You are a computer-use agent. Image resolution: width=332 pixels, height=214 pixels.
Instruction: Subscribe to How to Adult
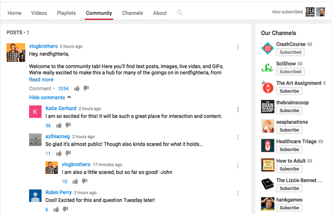(x=289, y=169)
